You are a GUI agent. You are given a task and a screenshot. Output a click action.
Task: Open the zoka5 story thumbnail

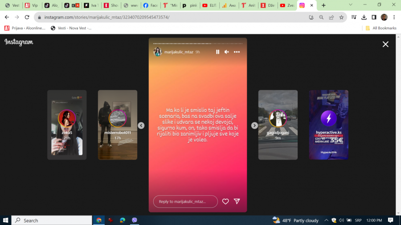(x=67, y=125)
